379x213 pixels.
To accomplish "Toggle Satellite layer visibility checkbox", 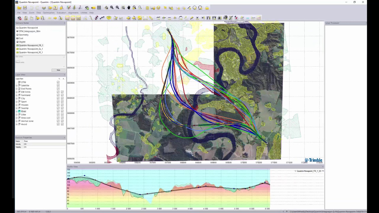I will click(58, 85).
